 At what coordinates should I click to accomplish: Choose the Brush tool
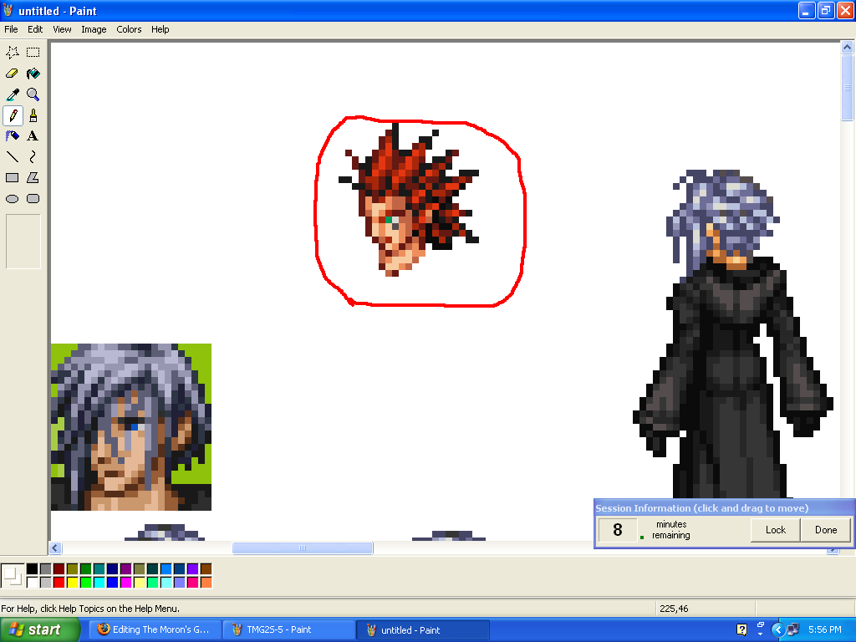point(33,115)
